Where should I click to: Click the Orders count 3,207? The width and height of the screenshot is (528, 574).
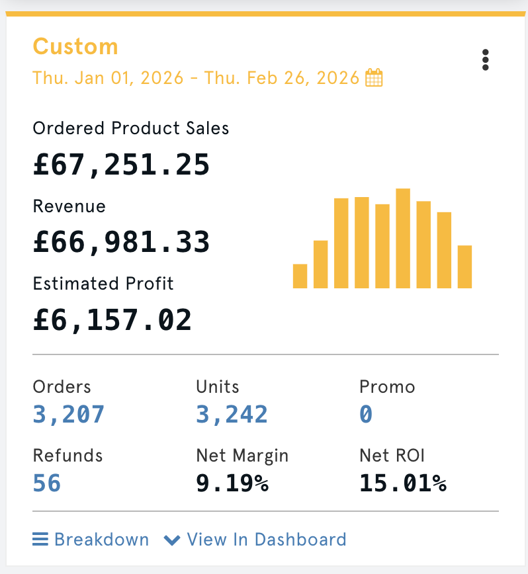(68, 414)
